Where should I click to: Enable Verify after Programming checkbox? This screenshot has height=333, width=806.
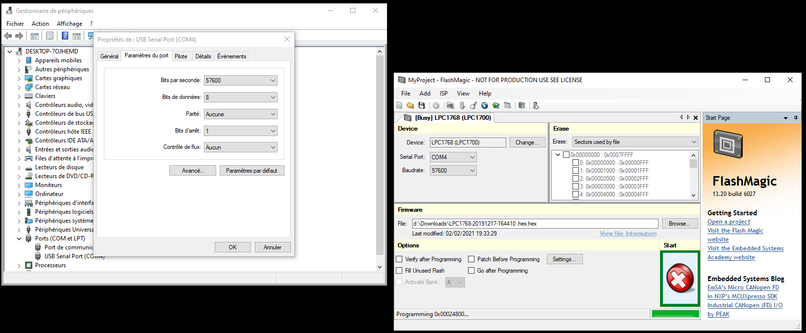(x=399, y=259)
